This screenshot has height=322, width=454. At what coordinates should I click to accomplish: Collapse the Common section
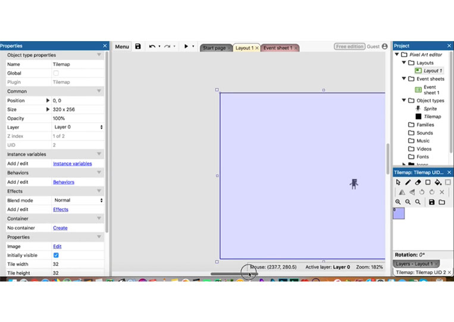point(99,91)
